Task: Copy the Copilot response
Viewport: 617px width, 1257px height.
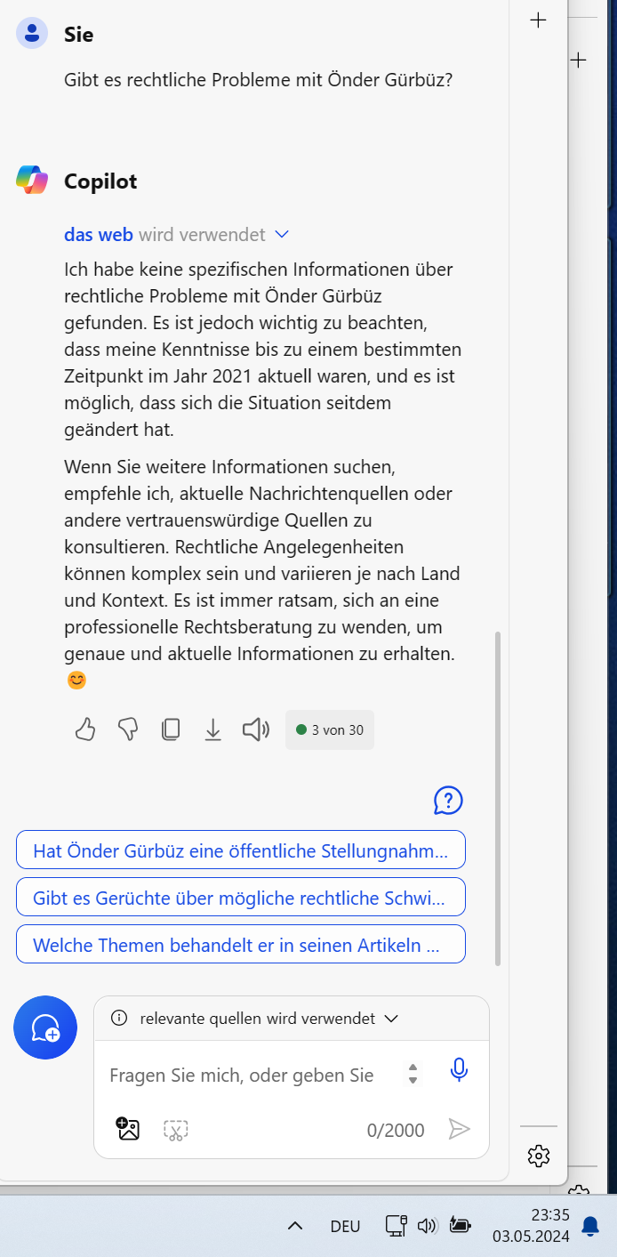Action: coord(171,730)
